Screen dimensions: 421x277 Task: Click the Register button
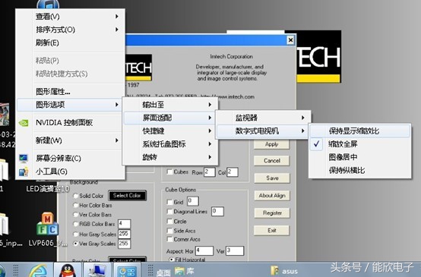tap(272, 213)
